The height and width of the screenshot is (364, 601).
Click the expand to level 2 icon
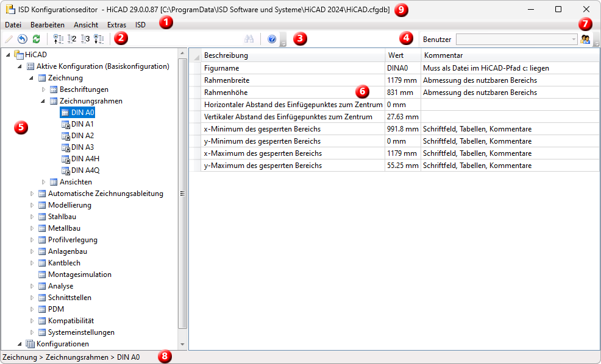72,39
